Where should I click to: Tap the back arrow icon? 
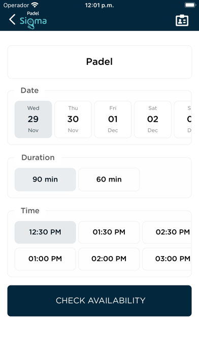(12, 19)
